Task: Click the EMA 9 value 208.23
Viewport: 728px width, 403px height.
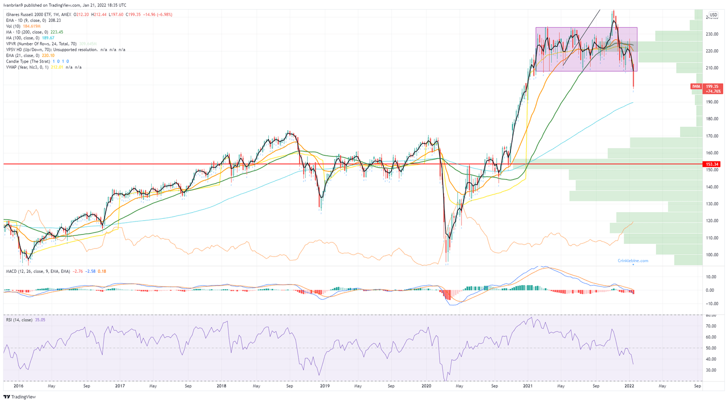Action: (54, 20)
